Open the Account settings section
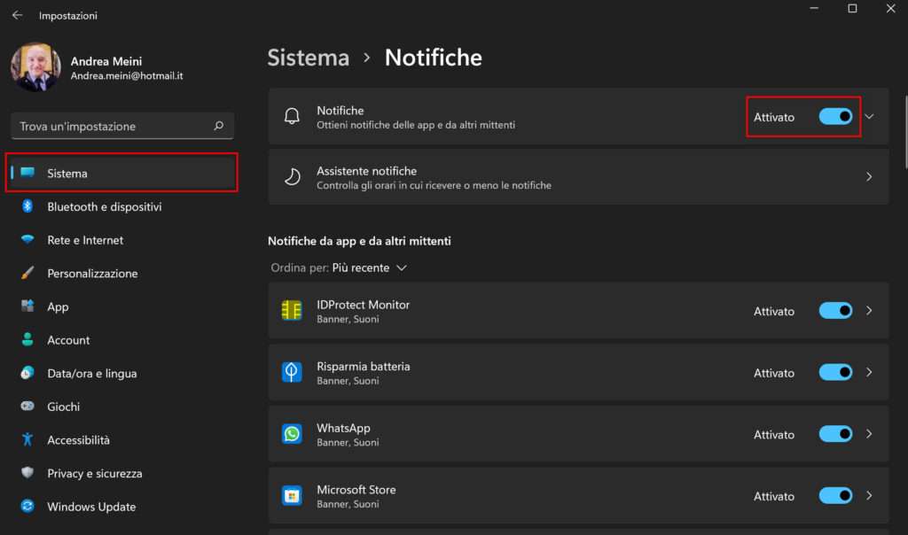This screenshot has width=908, height=535. (121, 340)
